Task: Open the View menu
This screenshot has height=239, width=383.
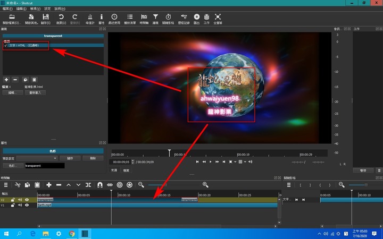Action: [35, 9]
